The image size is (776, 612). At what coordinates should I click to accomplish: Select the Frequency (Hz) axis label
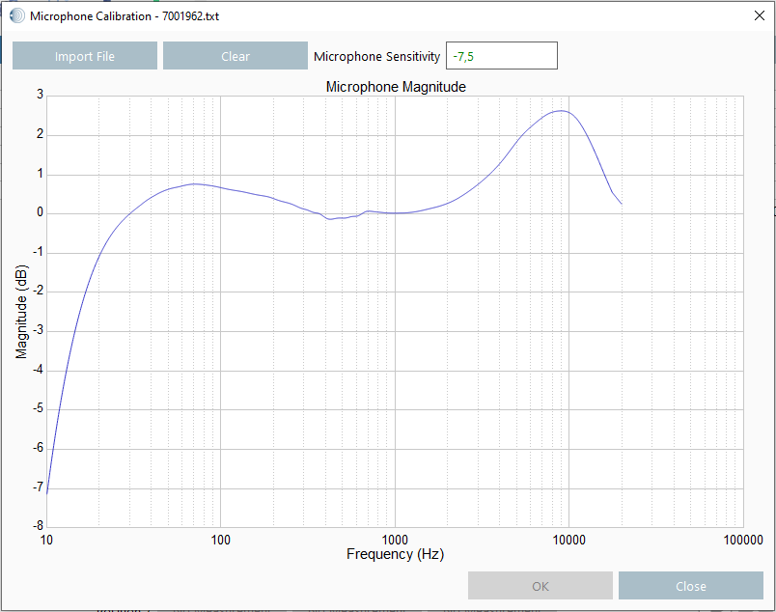pos(395,554)
